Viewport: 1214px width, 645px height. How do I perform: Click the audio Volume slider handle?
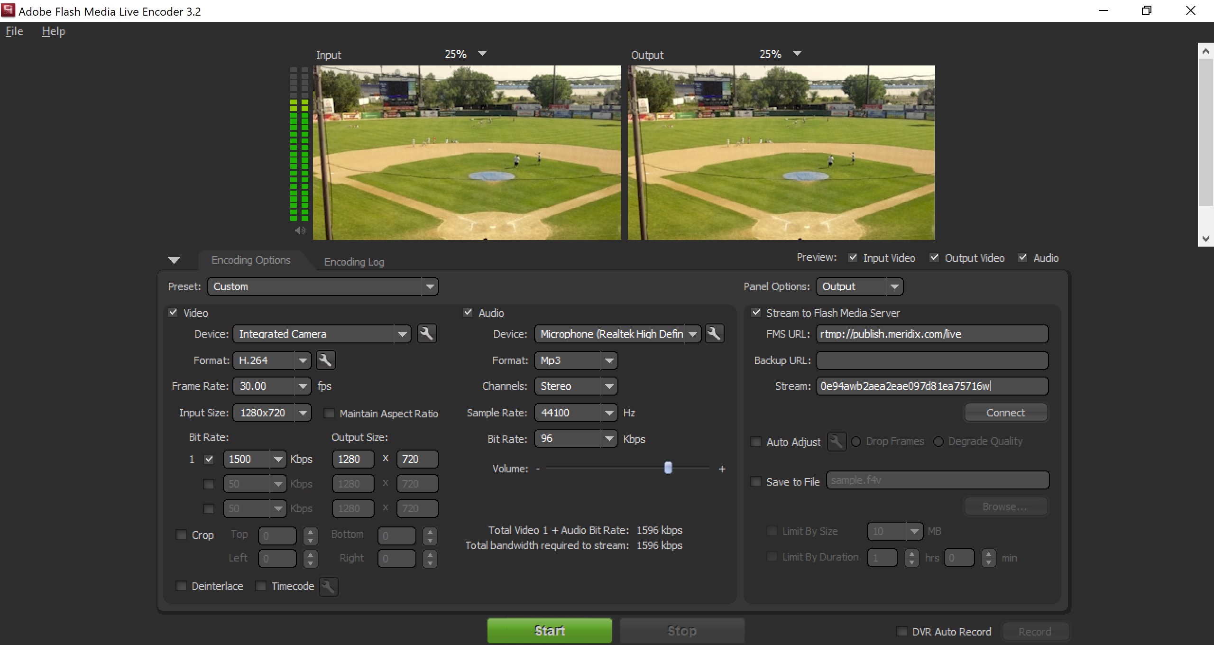(x=668, y=468)
